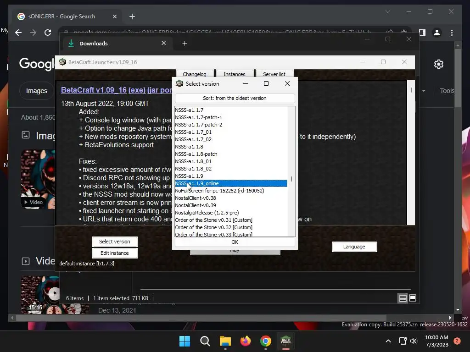This screenshot has height=352, width=470.
Task: Open the Instances tab
Action: (x=235, y=74)
